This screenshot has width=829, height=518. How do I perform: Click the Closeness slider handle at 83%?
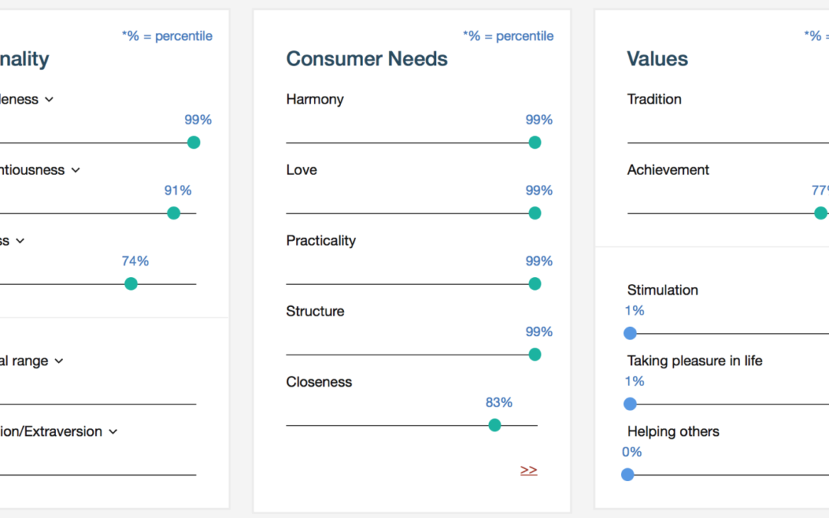495,425
